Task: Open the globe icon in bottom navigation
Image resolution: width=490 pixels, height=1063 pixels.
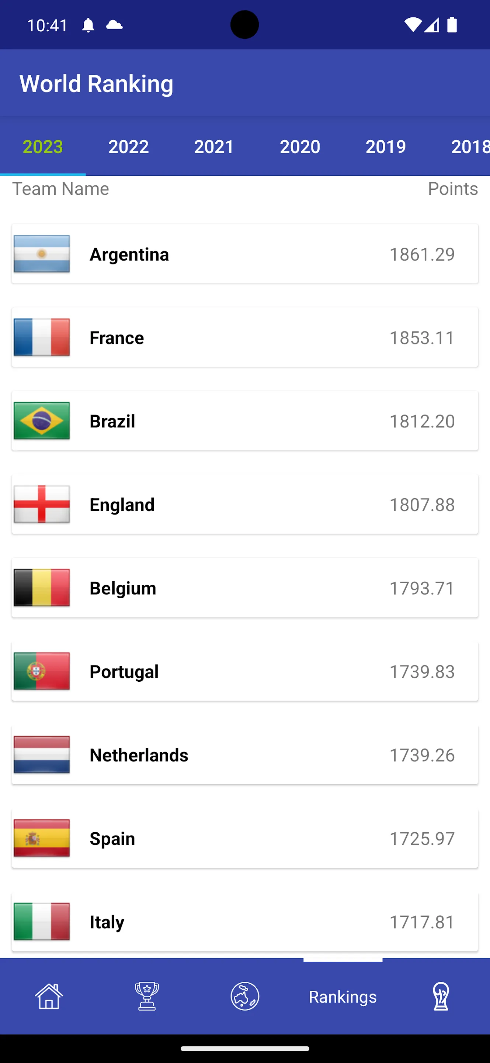Action: tap(245, 996)
